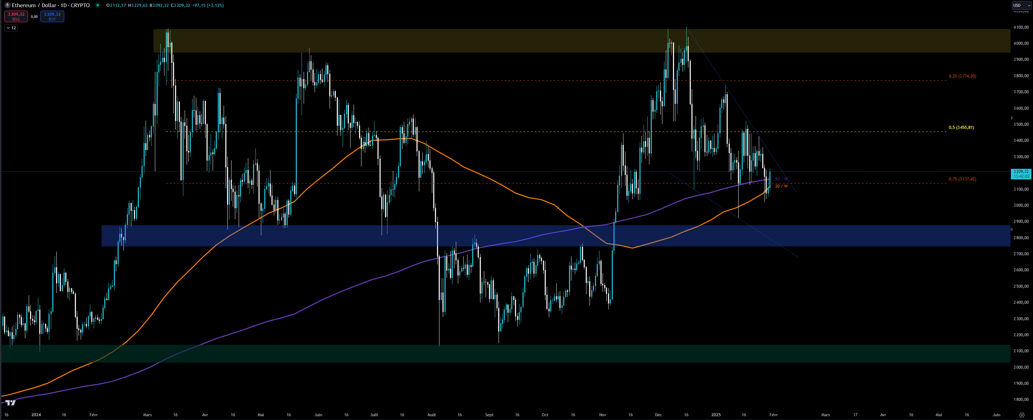The image size is (1033, 420).
Task: Click the green market status dot
Action: pyautogui.click(x=98, y=5)
